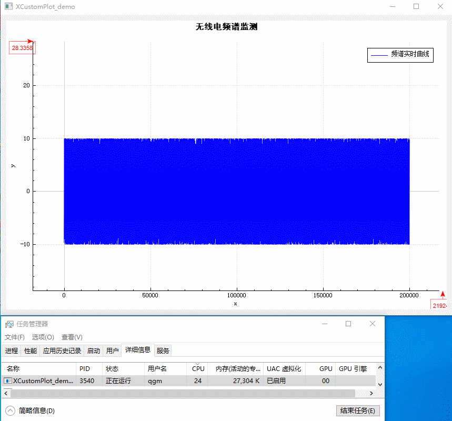Switch to the 进程 tab
Viewport: 452px width, 421px height.
click(12, 350)
